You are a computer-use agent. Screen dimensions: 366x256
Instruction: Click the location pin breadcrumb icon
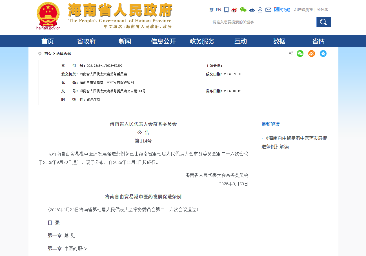[x=40, y=54]
